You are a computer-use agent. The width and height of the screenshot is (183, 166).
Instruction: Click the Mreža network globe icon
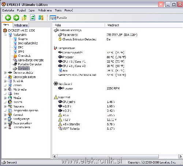point(10,98)
